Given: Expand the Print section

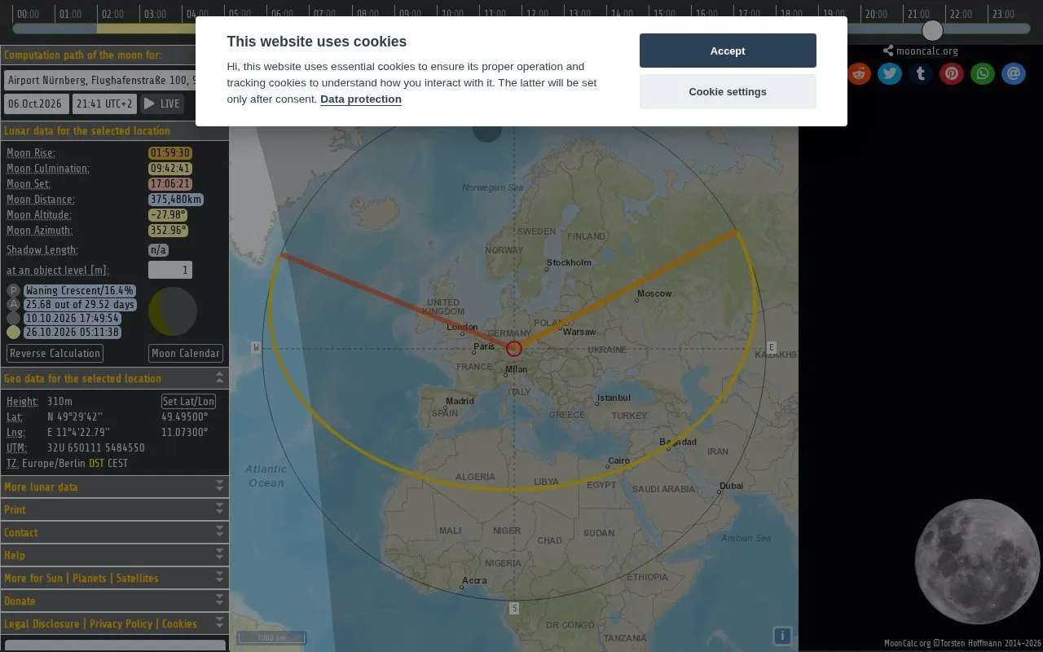Looking at the screenshot, I should coord(114,509).
